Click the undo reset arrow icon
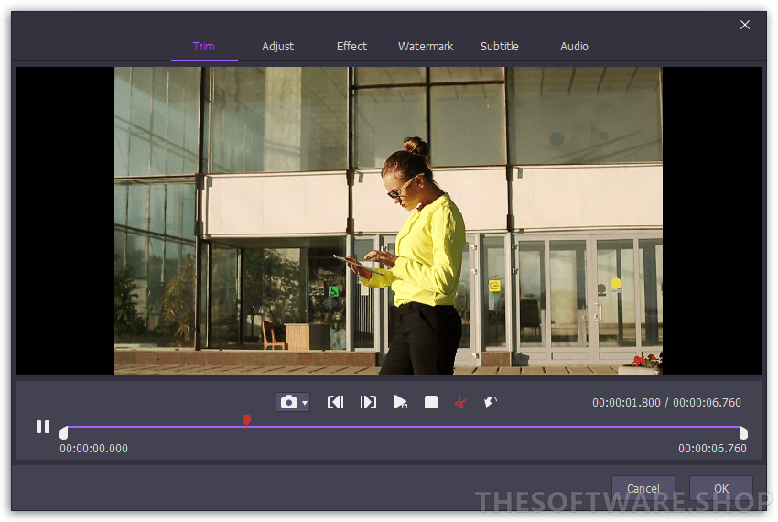The width and height of the screenshot is (778, 522). (x=491, y=402)
